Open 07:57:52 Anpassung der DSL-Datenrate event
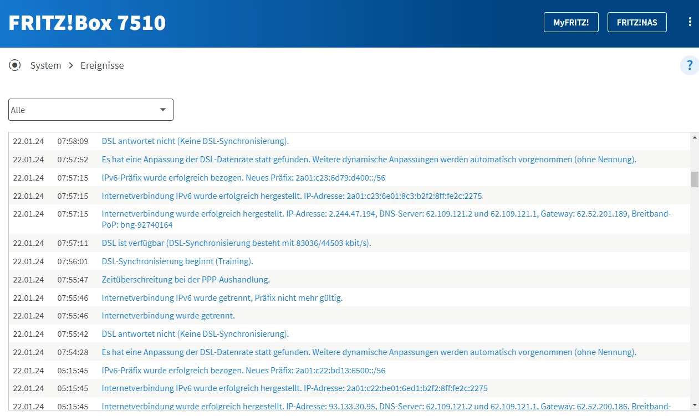Viewport: 699px width, 416px height. click(369, 160)
